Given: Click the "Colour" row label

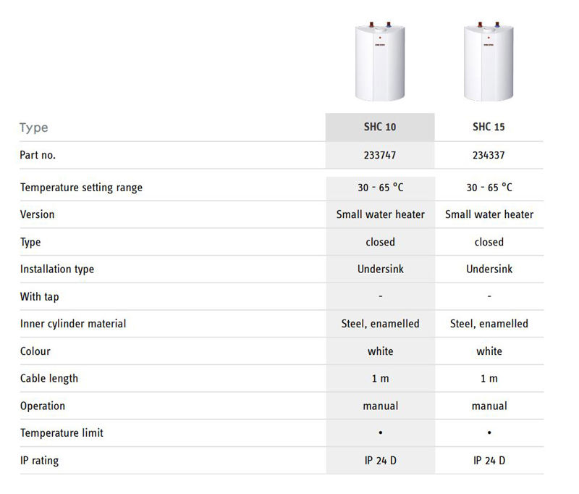Looking at the screenshot, I should pos(35,351).
